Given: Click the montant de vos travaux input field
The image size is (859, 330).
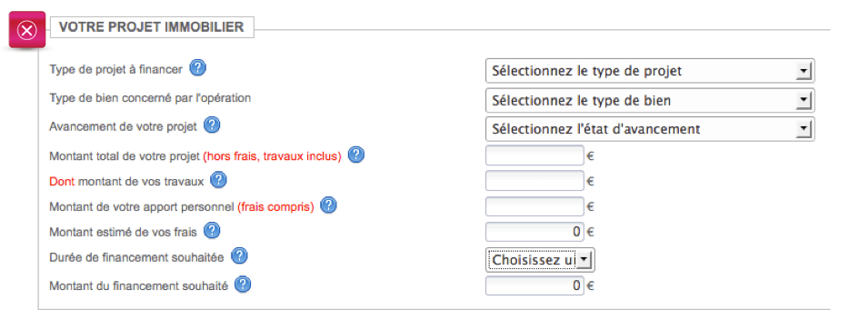Looking at the screenshot, I should pyautogui.click(x=534, y=180).
